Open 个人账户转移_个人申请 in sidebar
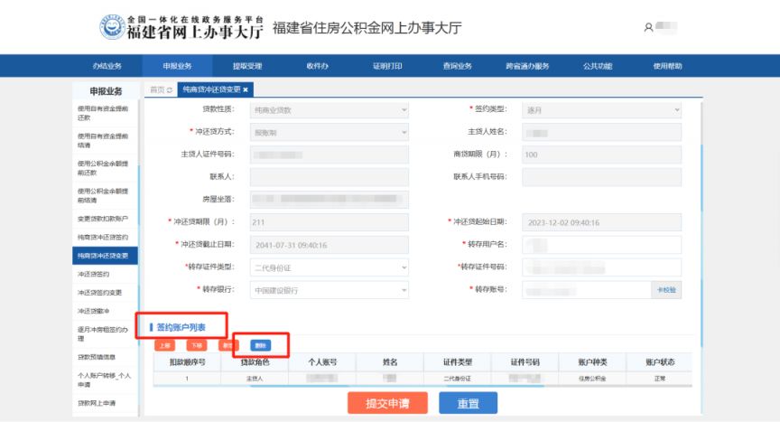The height and width of the screenshot is (422, 780). [x=105, y=380]
